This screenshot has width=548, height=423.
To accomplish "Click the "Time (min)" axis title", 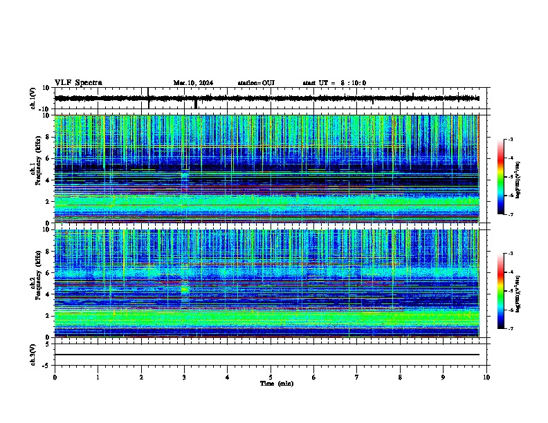I will coord(277,384).
